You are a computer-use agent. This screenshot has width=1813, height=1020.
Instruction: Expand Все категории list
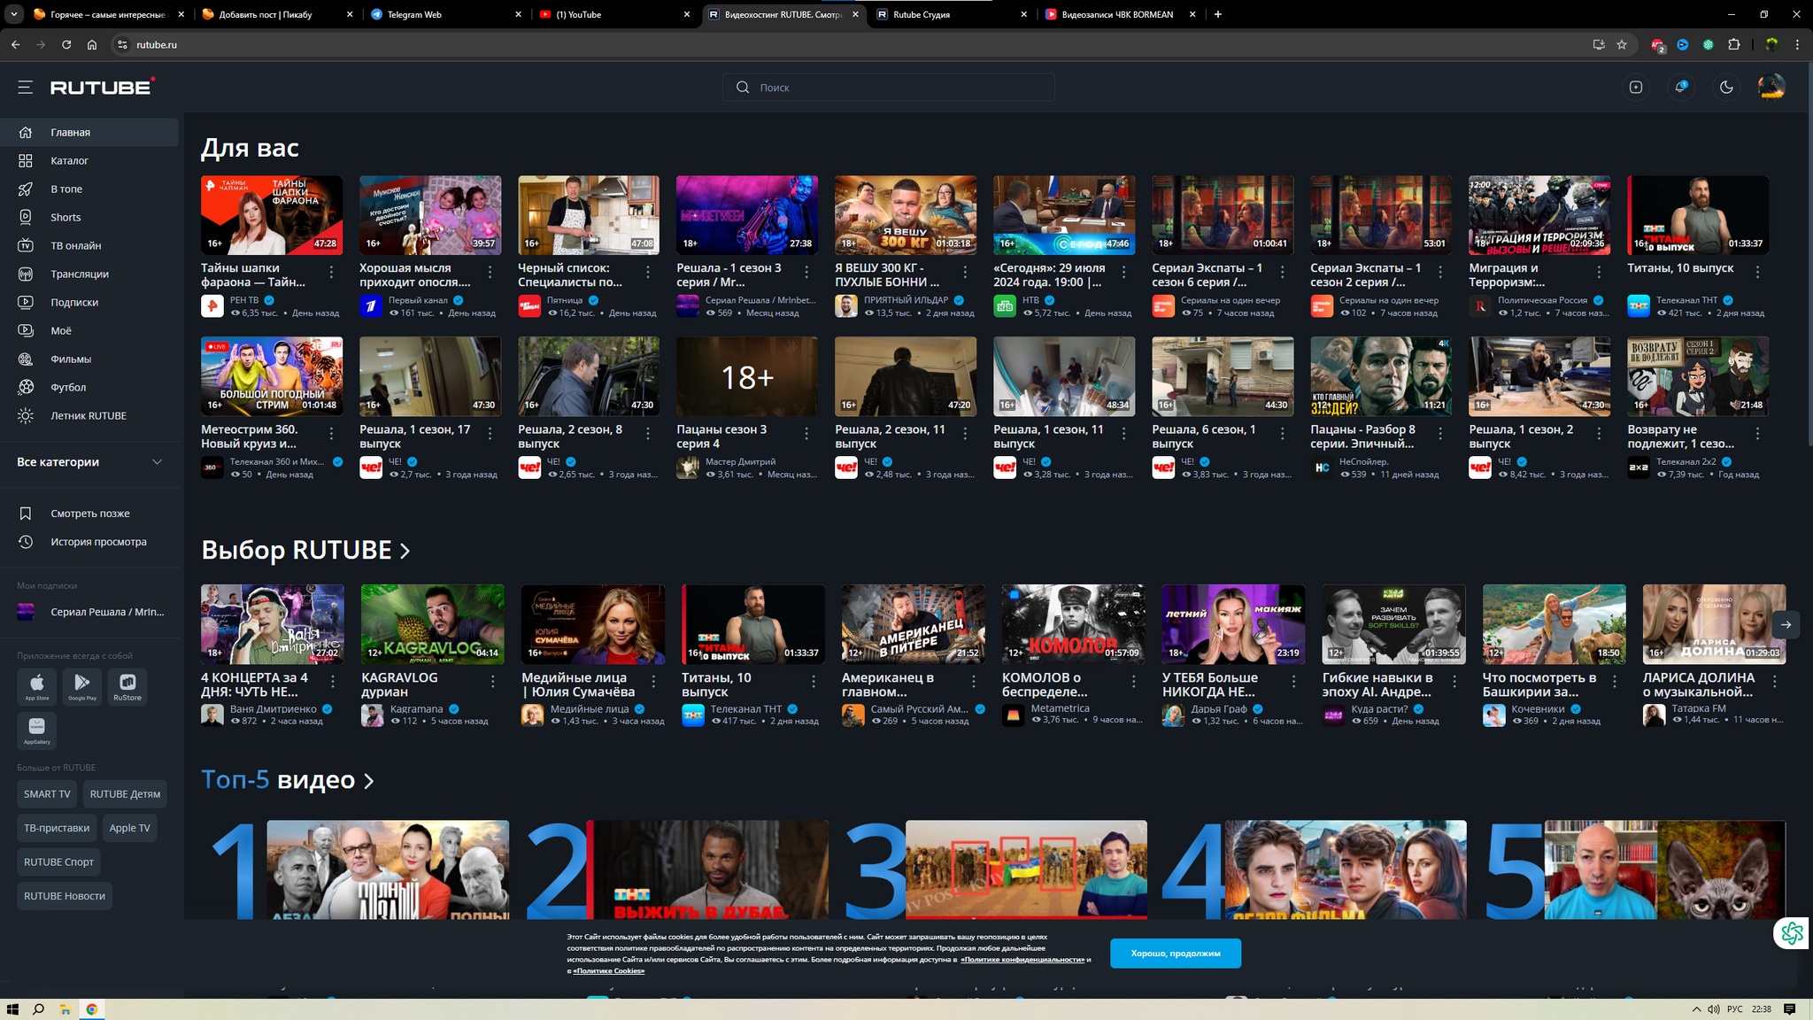[157, 461]
